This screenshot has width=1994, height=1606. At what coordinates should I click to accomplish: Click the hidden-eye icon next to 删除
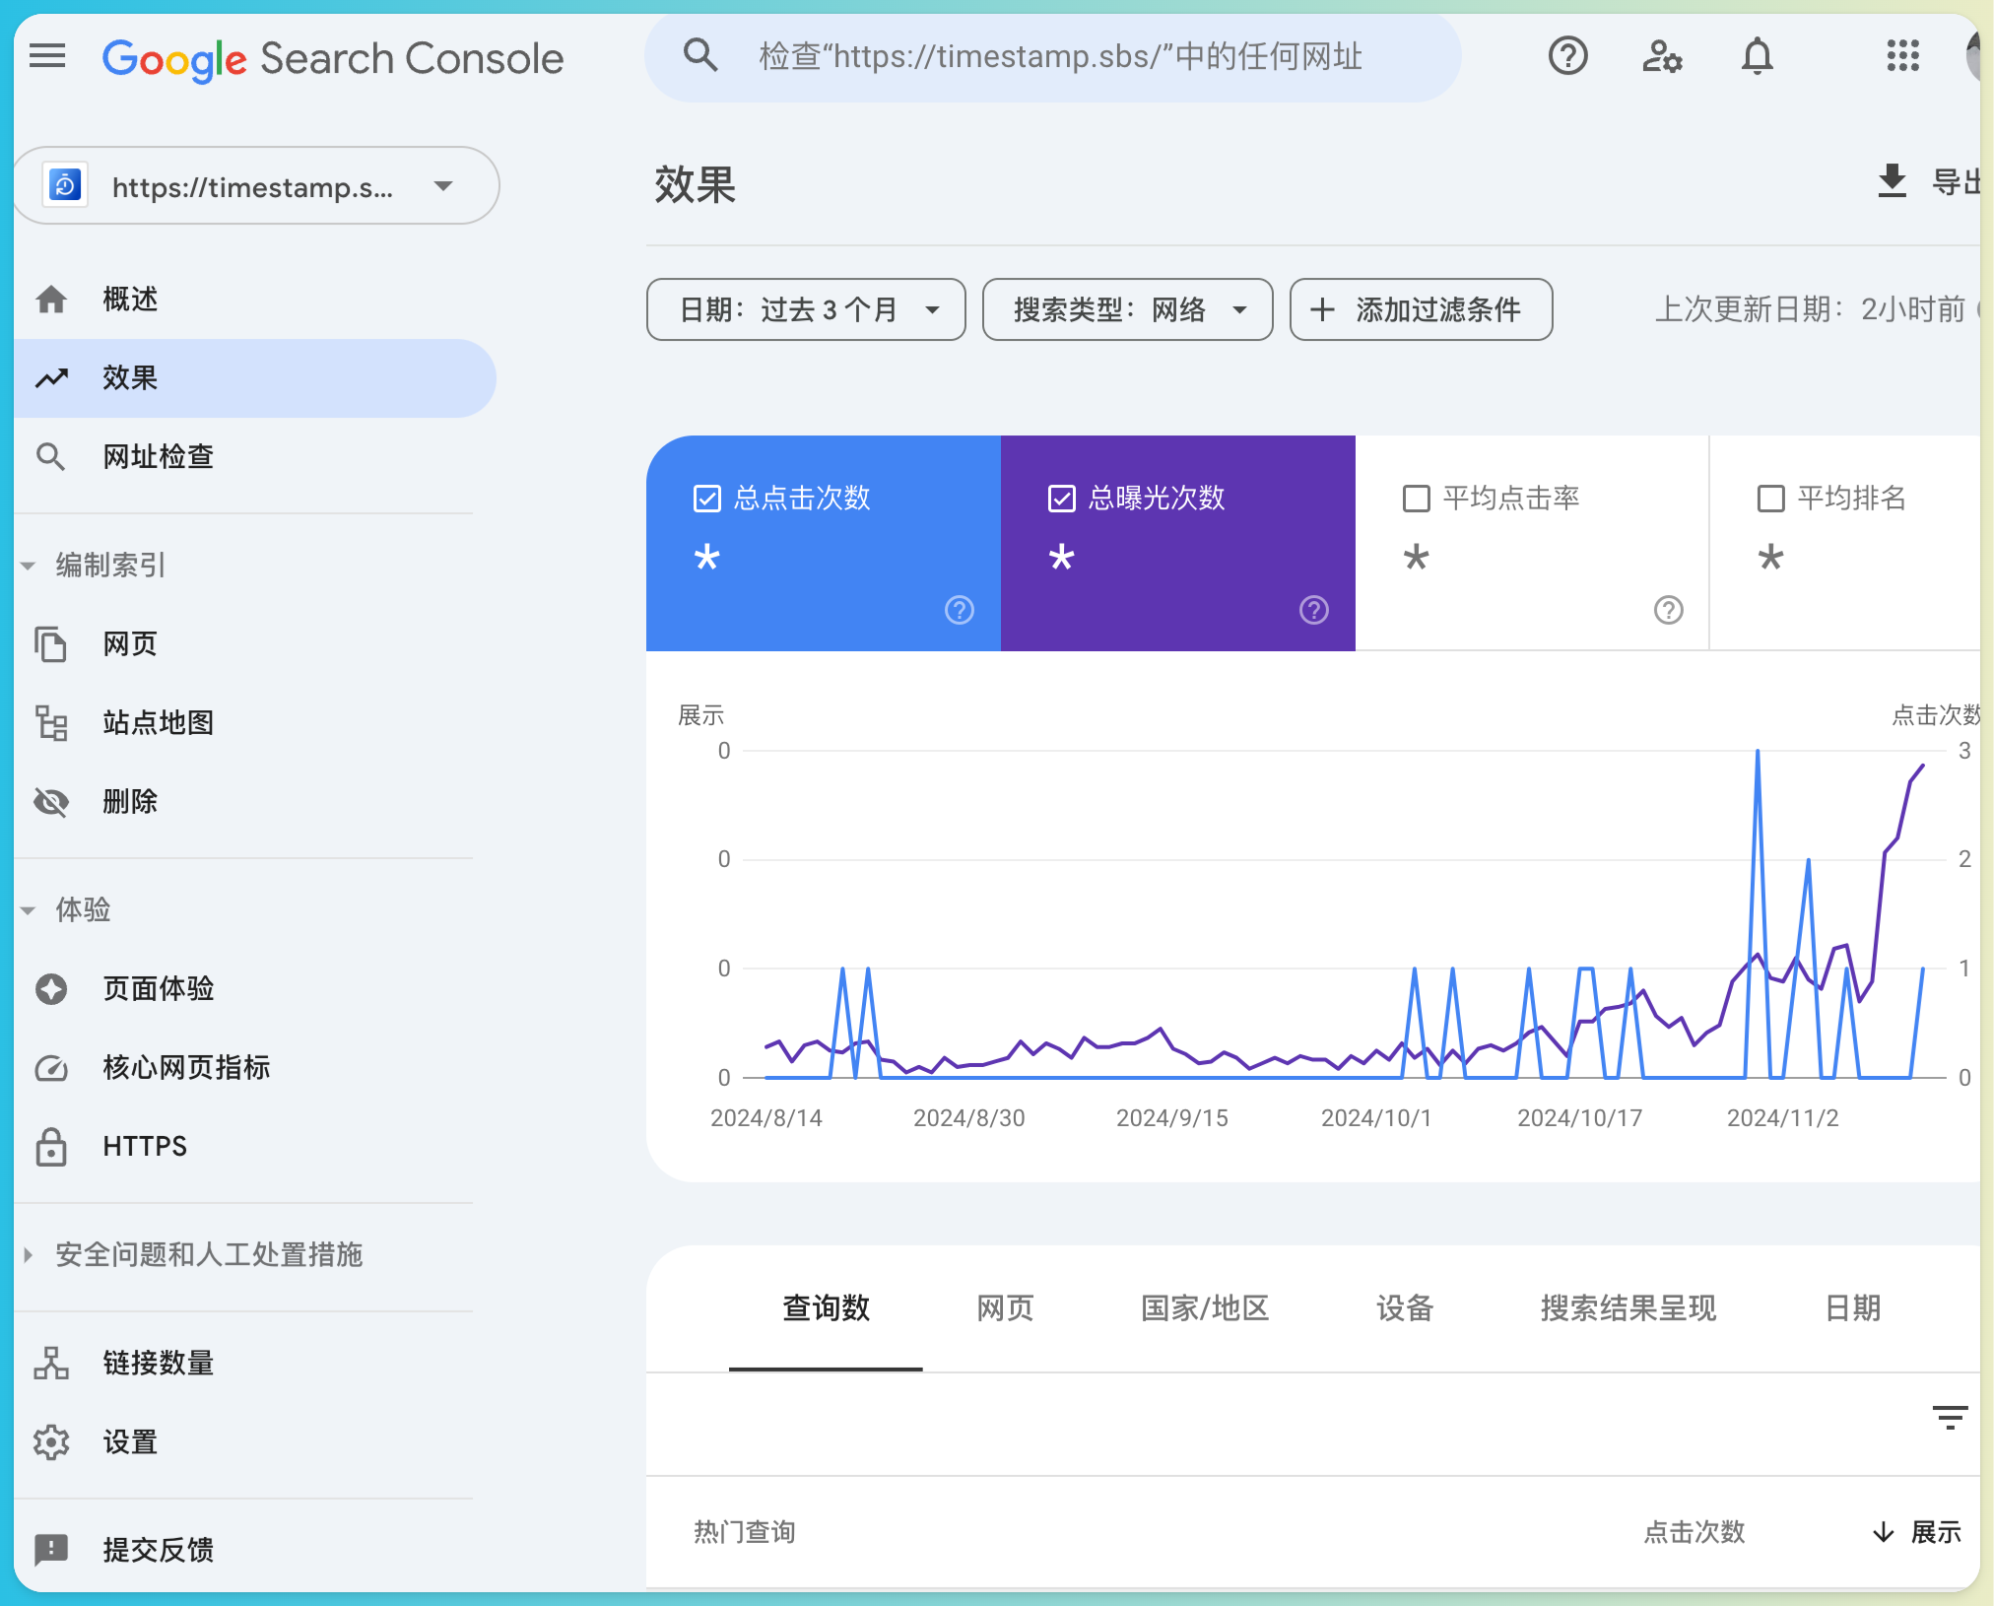pos(51,801)
